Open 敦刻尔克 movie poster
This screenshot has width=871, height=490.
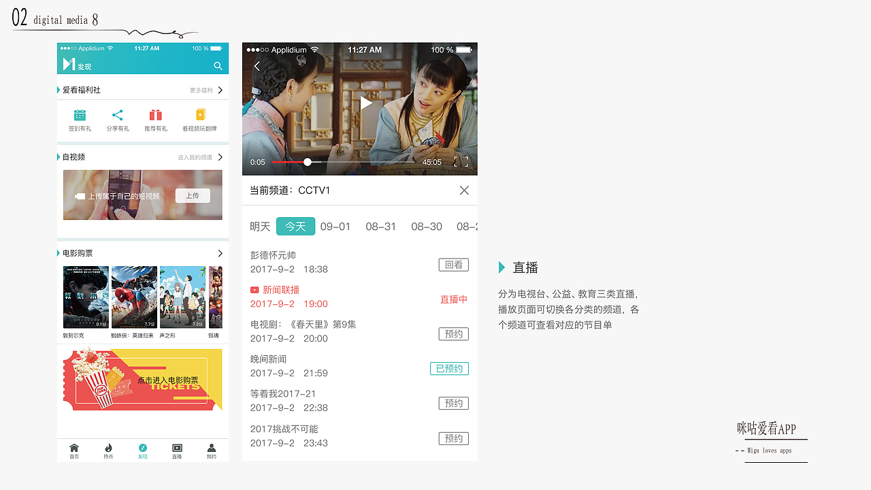point(86,297)
